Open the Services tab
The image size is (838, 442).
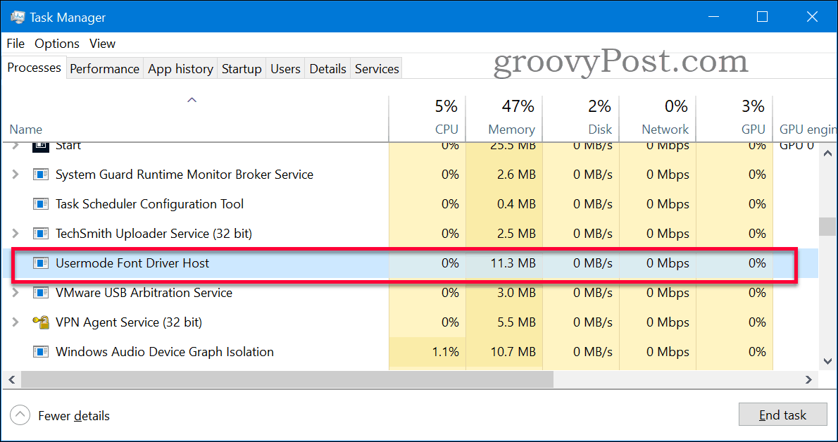click(x=376, y=68)
